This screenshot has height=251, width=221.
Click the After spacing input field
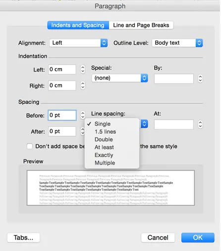62,131
